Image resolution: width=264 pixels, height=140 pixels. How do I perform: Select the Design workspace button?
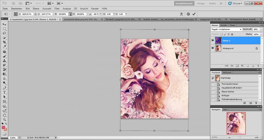pos(201,3)
